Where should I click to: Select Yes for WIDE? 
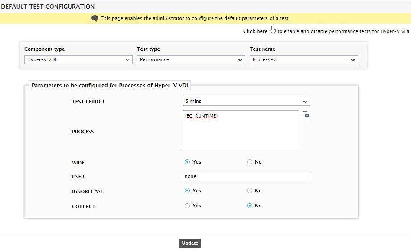[x=187, y=162]
